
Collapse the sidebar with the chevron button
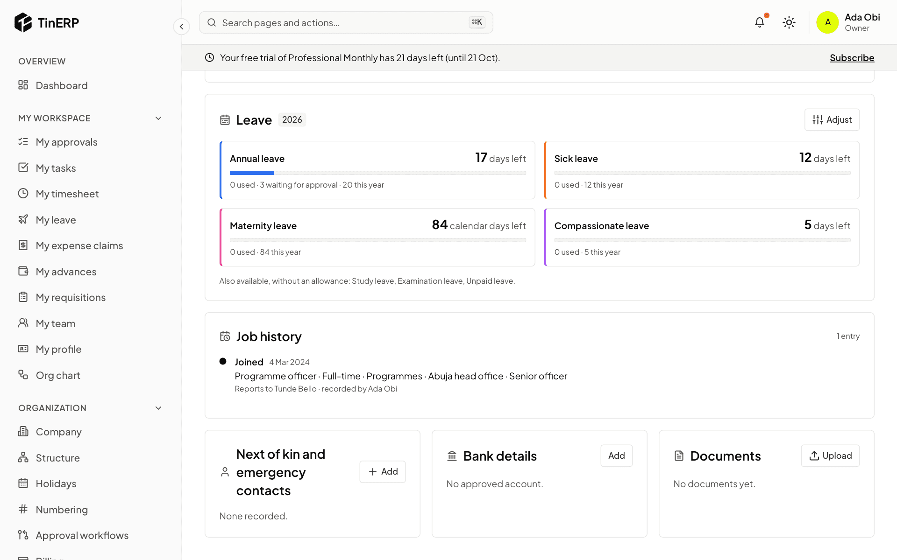coord(182,27)
